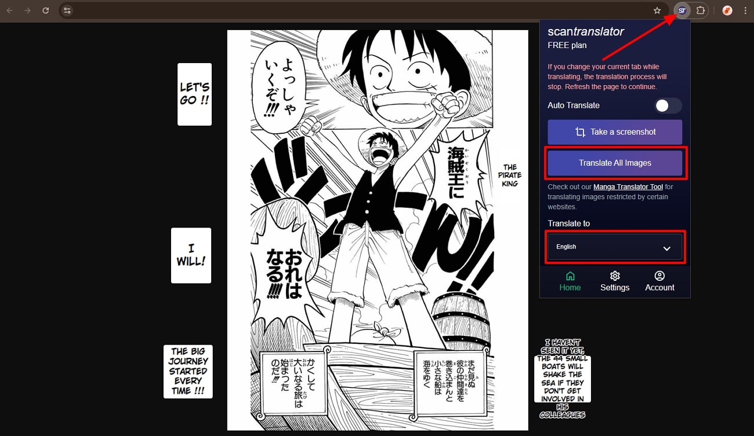
Task: Click "THE PIRATE KING" translated text
Action: click(510, 175)
